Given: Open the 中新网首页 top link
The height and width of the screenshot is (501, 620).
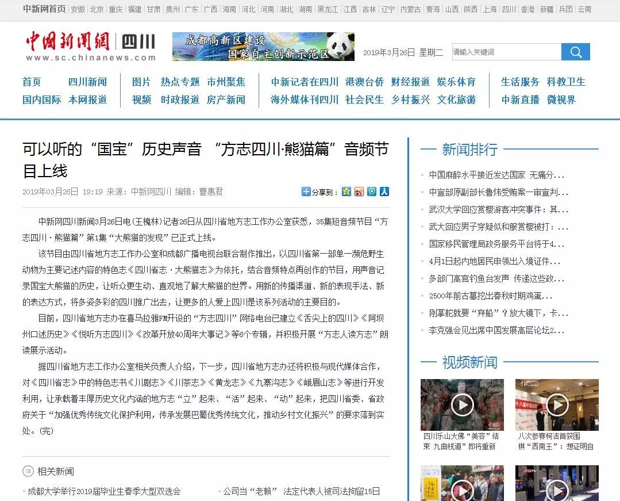Looking at the screenshot, I should click(44, 9).
